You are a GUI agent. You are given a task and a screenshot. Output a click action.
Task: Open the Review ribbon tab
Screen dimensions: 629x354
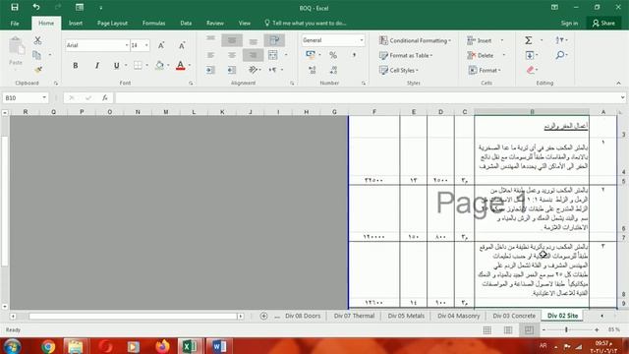point(215,24)
